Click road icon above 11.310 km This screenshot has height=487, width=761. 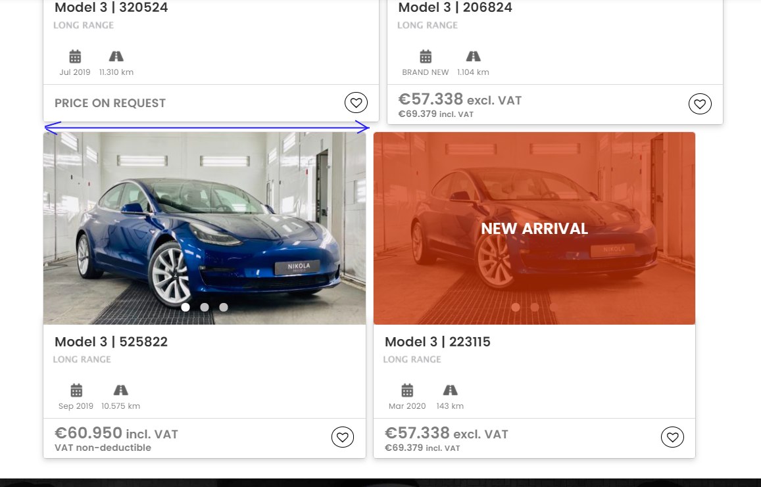pyautogui.click(x=116, y=57)
